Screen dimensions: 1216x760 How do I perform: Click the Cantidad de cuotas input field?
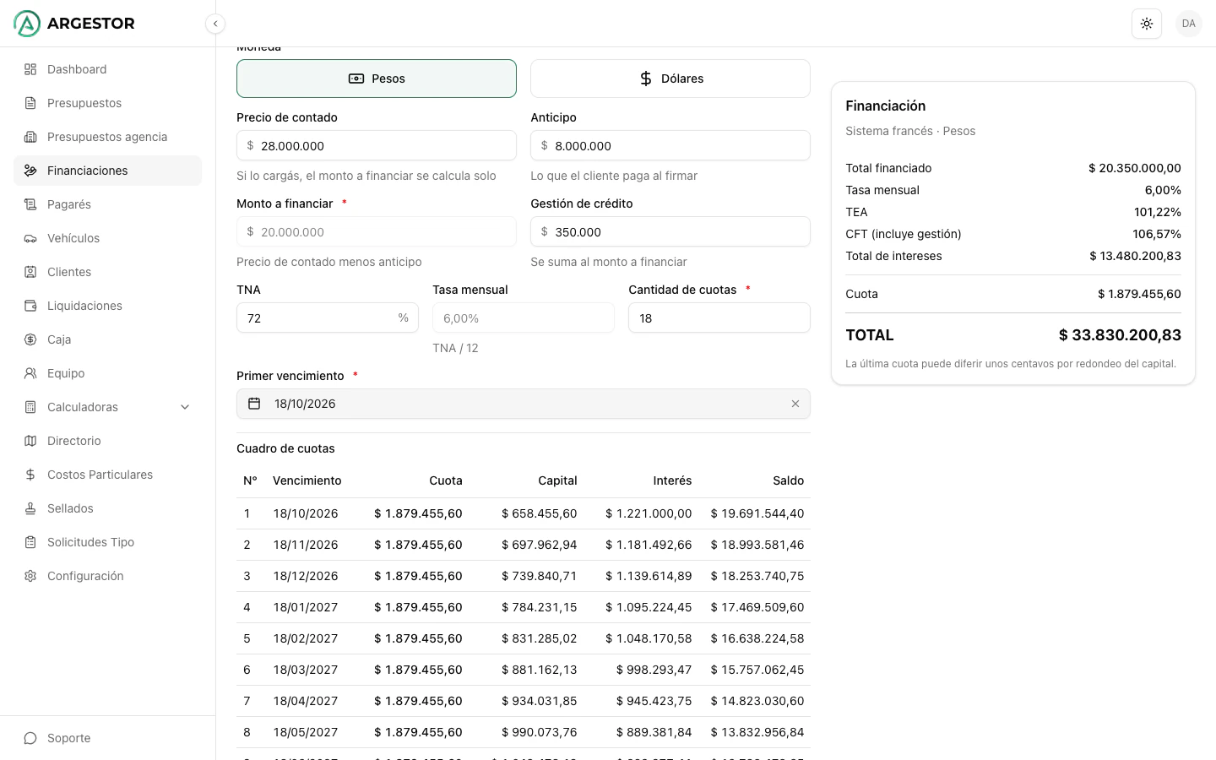pyautogui.click(x=719, y=318)
